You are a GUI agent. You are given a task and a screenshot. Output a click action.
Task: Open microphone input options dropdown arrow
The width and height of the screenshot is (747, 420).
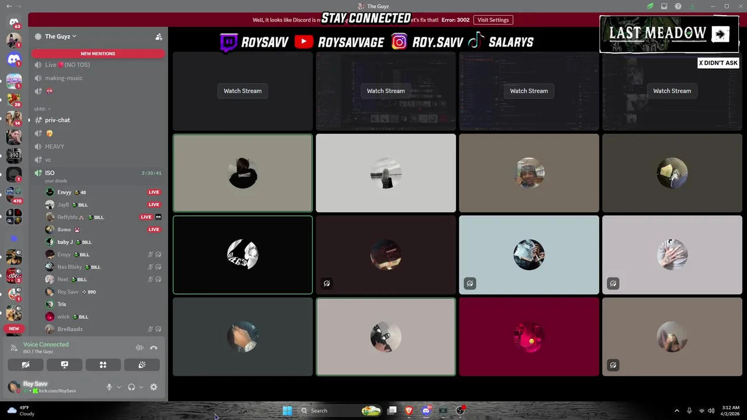(119, 387)
